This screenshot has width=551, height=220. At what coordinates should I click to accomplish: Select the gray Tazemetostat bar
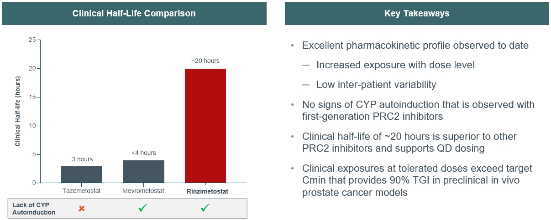click(82, 174)
